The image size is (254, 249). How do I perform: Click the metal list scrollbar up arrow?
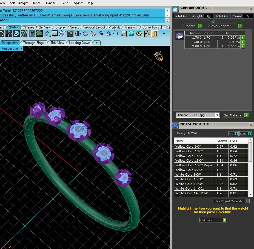pyautogui.click(x=250, y=140)
